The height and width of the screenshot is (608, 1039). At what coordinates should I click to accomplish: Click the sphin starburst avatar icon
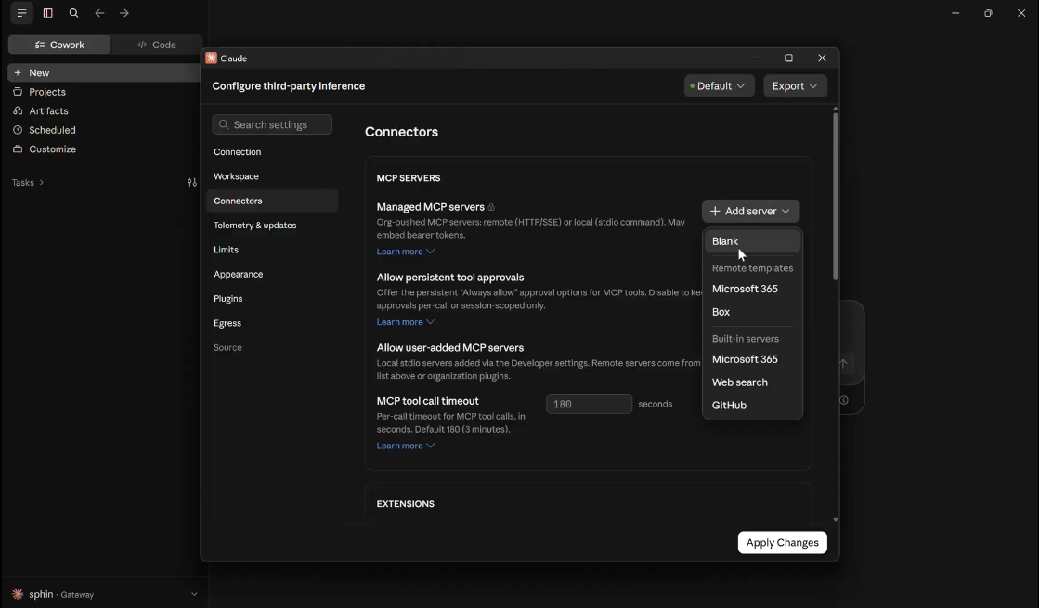point(18,594)
